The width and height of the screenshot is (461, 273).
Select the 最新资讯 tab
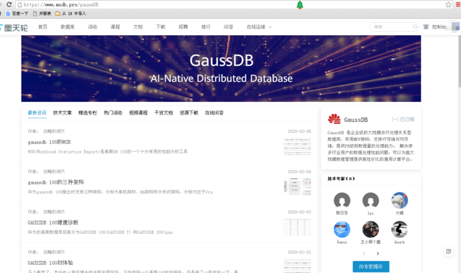pos(37,113)
